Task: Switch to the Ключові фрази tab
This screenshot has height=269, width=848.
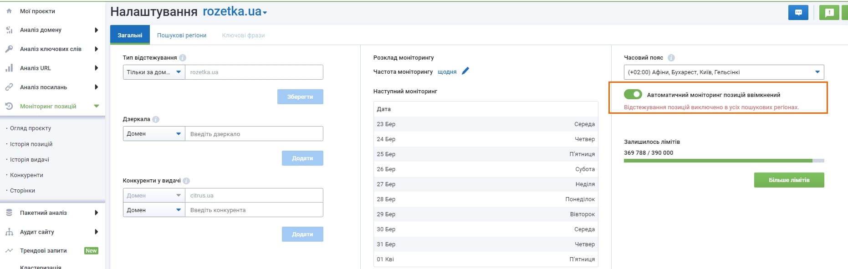Action: coord(243,36)
